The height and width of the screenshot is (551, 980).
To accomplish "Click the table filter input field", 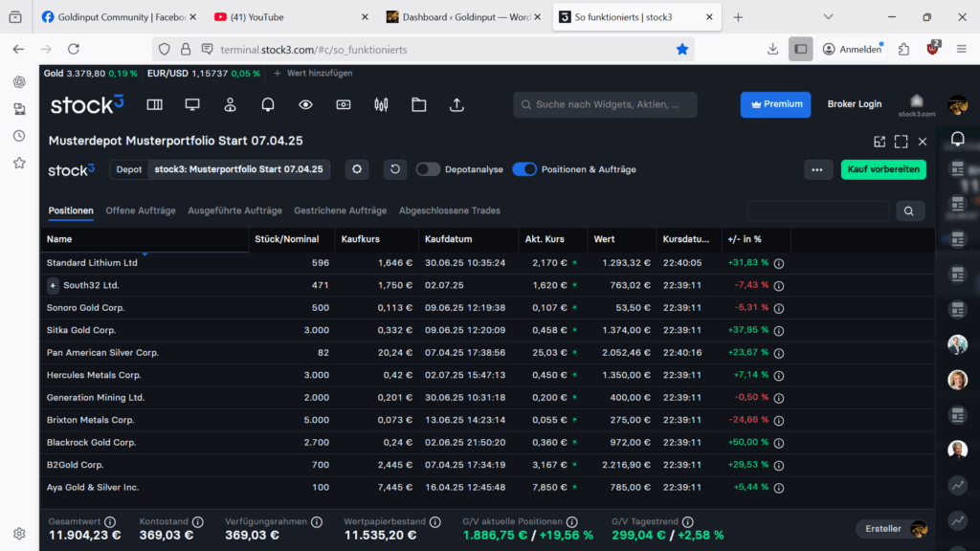I will 818,211.
